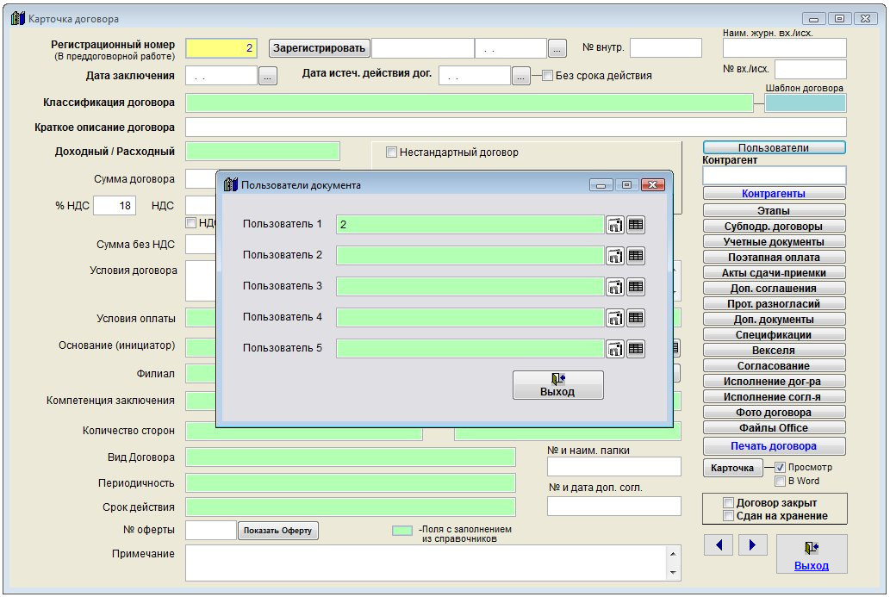
Task: Click the Пользователь 2 input field
Action: 470,256
